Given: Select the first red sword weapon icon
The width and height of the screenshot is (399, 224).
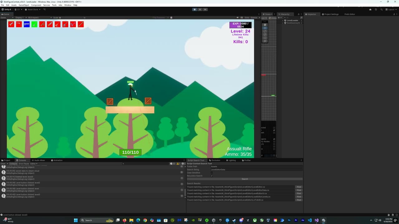Looking at the screenshot, I should (11, 24).
